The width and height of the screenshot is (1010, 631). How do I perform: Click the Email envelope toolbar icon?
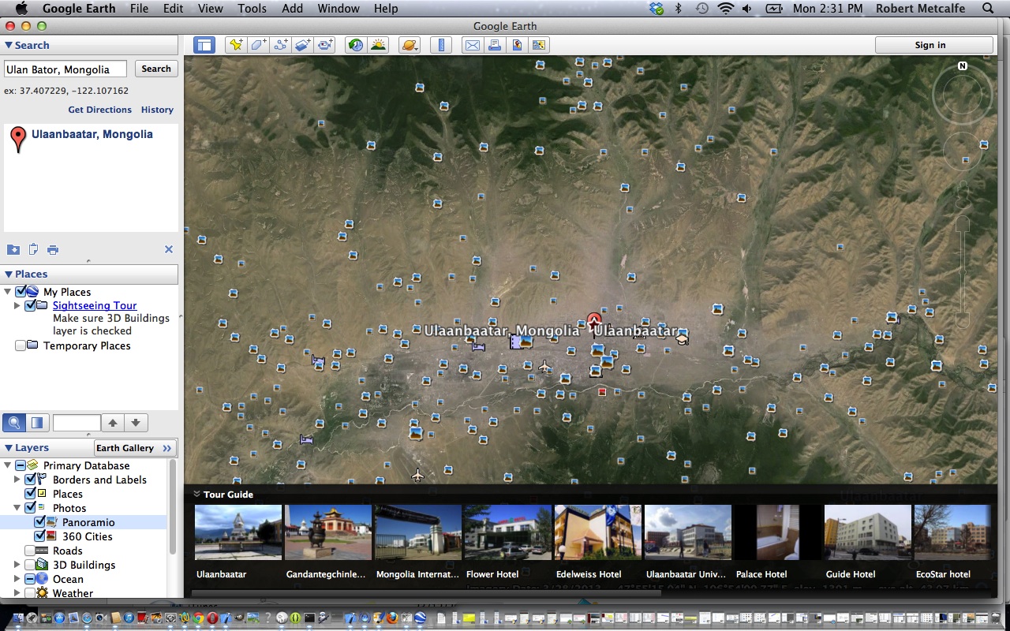coord(472,45)
